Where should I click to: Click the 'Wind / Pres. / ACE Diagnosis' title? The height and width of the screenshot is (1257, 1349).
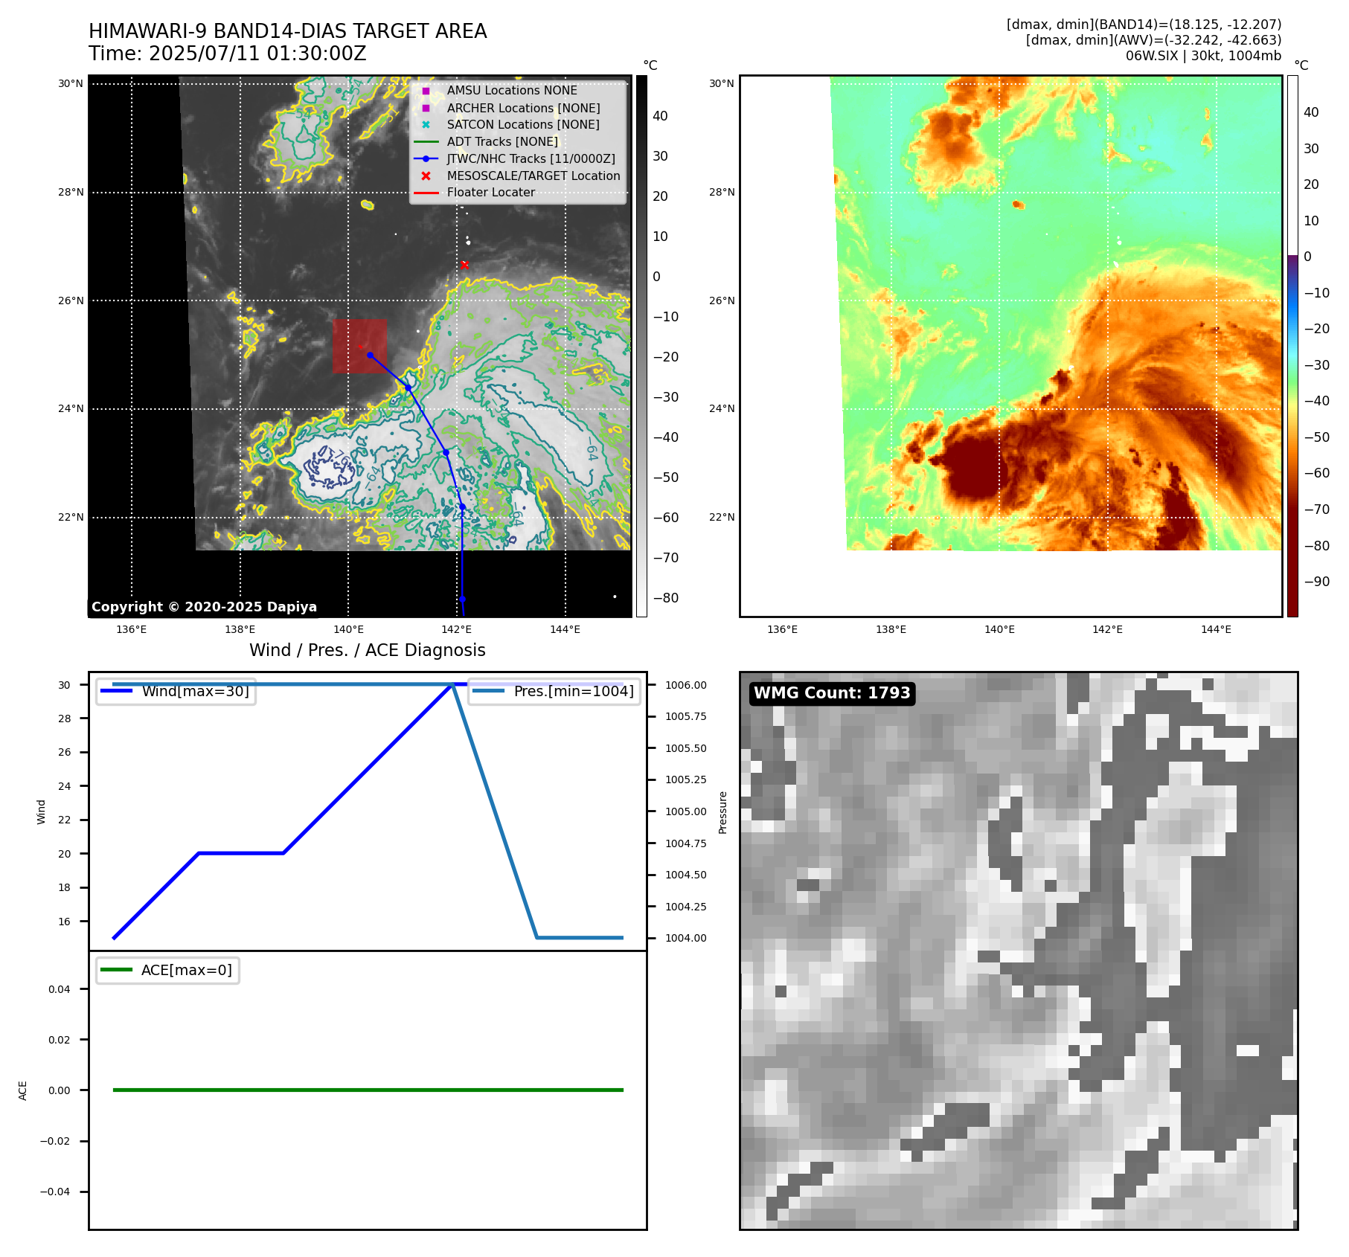click(368, 650)
